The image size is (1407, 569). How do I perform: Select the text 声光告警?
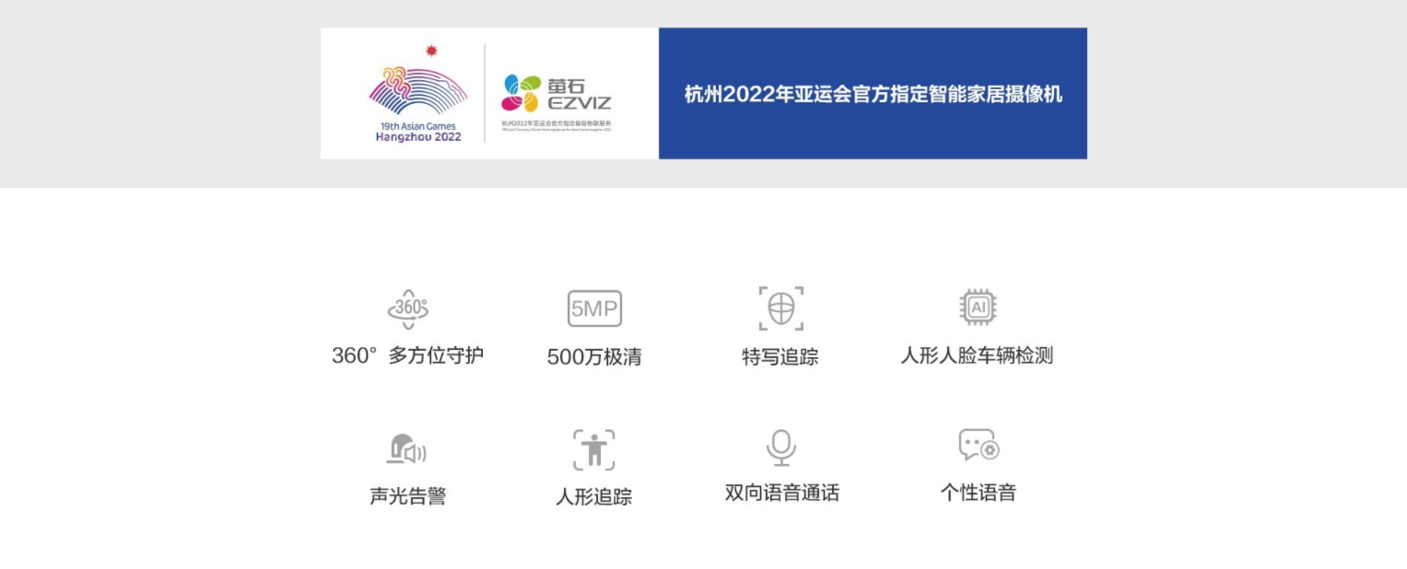click(x=408, y=496)
